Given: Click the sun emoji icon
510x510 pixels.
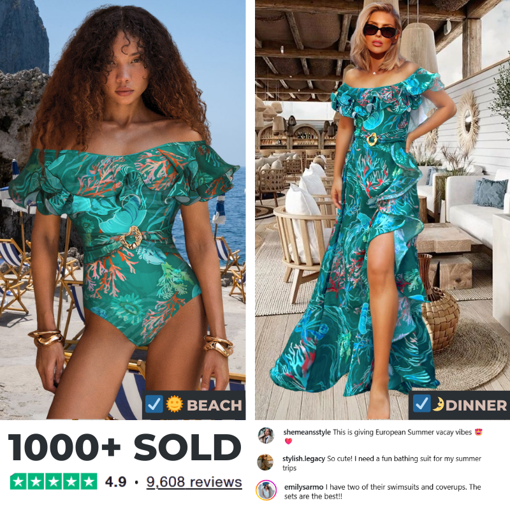Looking at the screenshot, I should pos(174,404).
